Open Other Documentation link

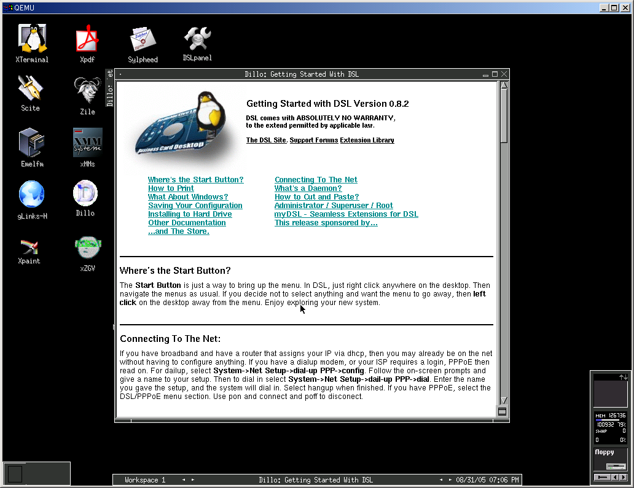point(187,223)
